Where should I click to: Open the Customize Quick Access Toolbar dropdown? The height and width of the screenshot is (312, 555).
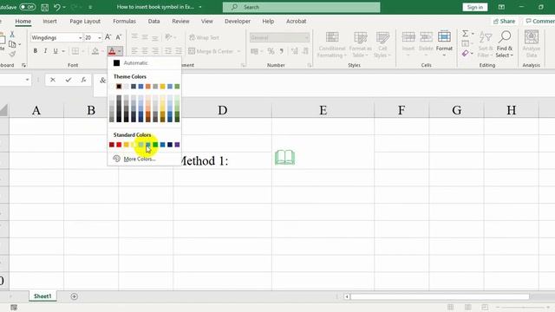point(90,7)
